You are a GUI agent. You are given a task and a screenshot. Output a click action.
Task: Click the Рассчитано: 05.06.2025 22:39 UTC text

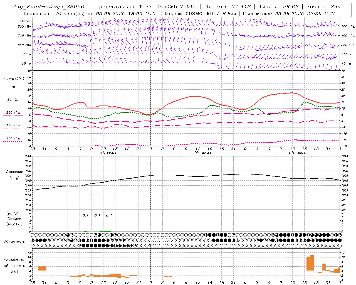click(x=289, y=14)
